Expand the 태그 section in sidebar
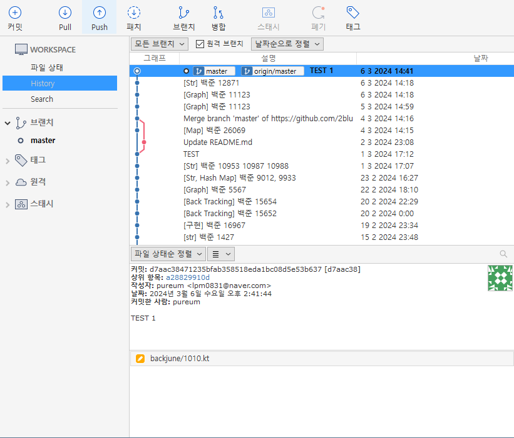Screen dimensions: 514x438 [8, 161]
